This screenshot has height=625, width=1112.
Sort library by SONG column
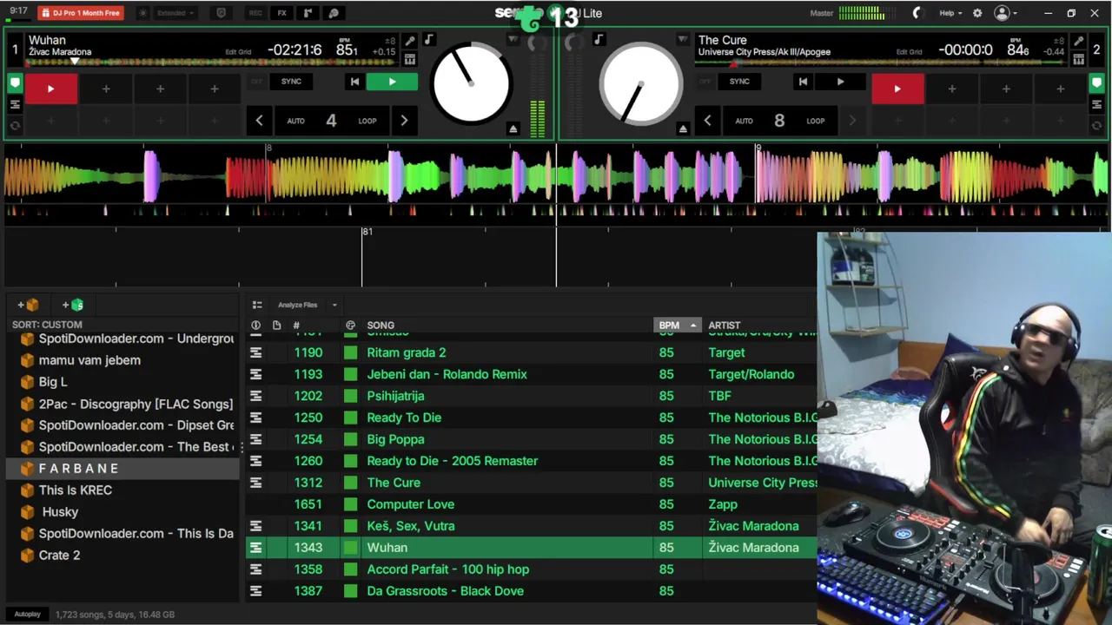(x=381, y=326)
